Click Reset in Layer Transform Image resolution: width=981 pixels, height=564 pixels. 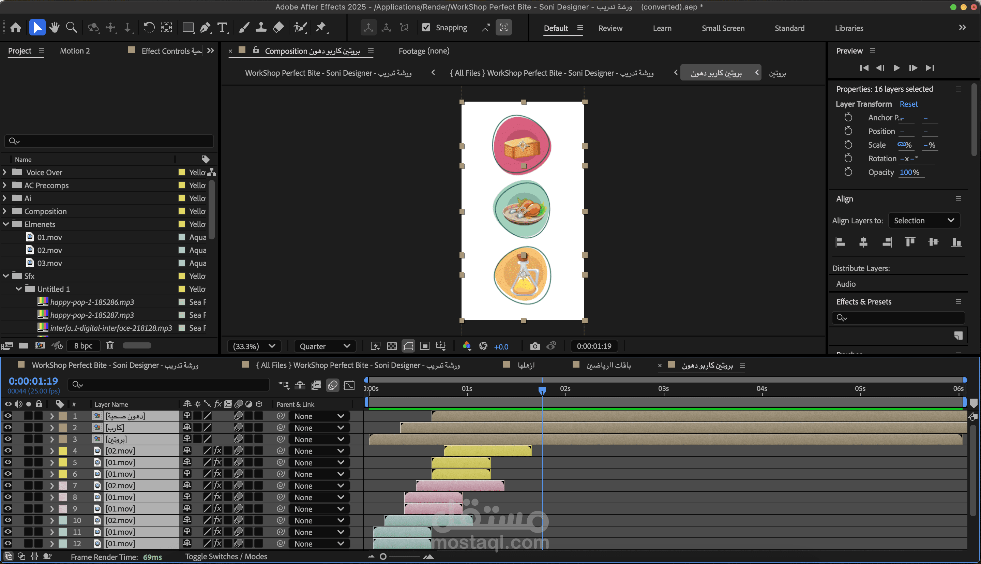point(908,104)
